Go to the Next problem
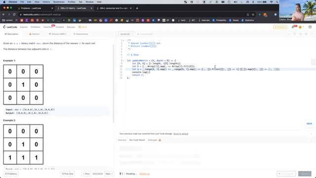This screenshot has width=316, height=178. [109, 174]
